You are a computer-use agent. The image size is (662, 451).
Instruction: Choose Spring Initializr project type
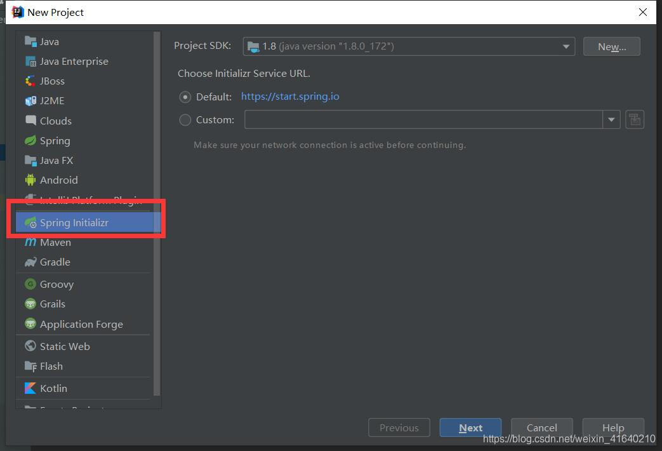(84, 222)
